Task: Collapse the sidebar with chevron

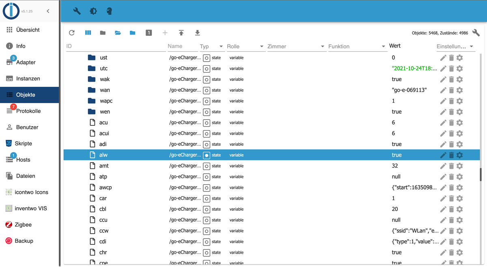Action: (x=48, y=11)
